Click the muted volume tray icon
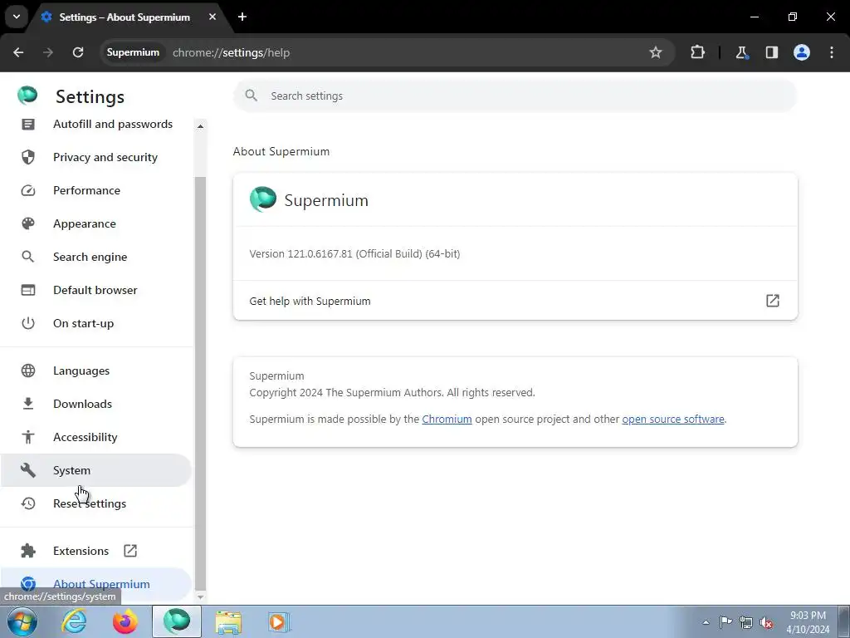Image resolution: width=850 pixels, height=638 pixels. point(766,622)
